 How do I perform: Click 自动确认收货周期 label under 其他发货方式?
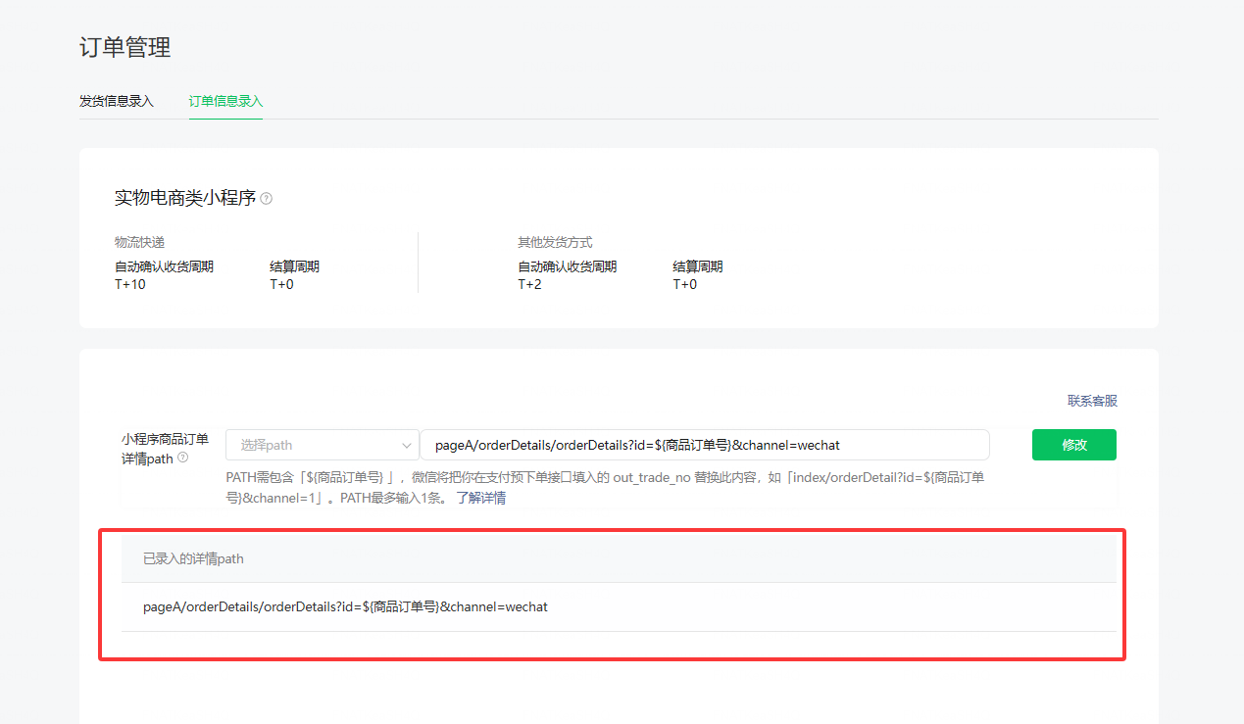click(568, 266)
